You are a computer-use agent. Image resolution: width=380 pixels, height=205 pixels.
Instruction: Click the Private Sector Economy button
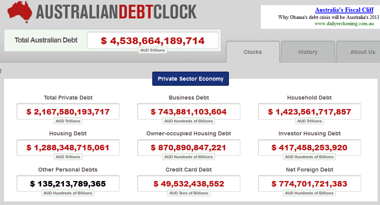point(190,79)
